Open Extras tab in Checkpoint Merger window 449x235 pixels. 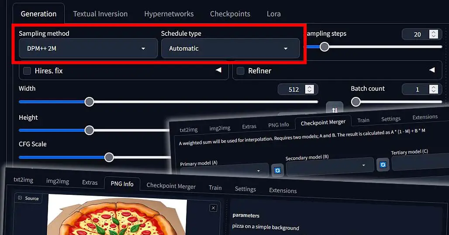[x=249, y=126]
